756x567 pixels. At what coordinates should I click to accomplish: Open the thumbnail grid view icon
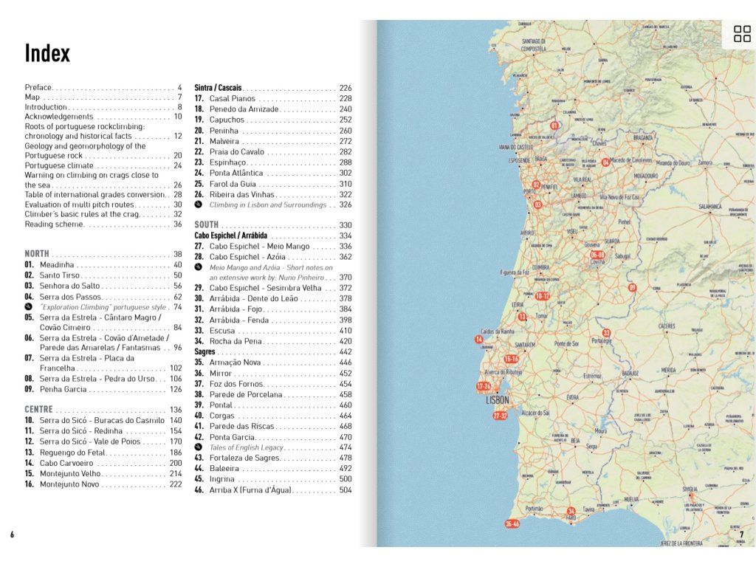(x=742, y=34)
